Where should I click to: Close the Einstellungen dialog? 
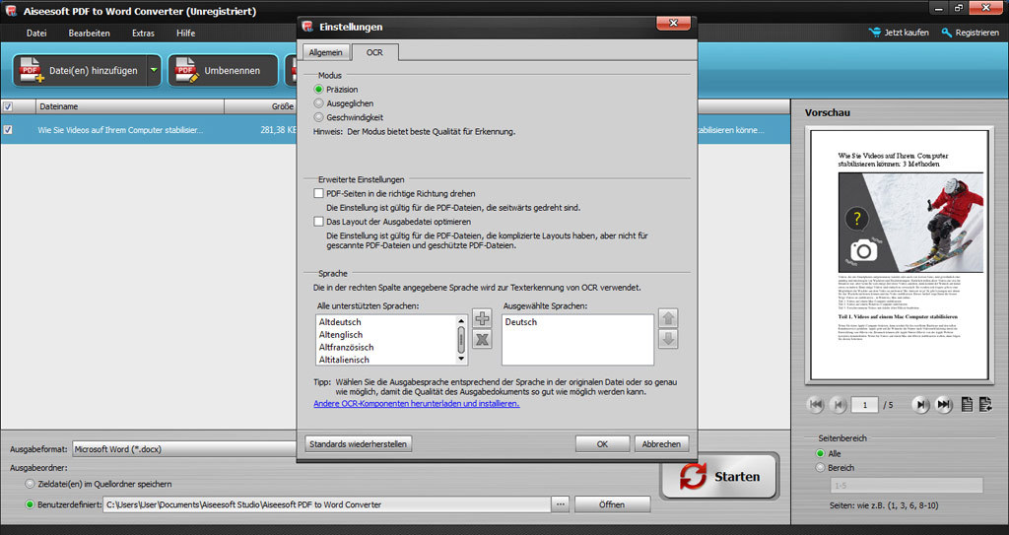[673, 23]
